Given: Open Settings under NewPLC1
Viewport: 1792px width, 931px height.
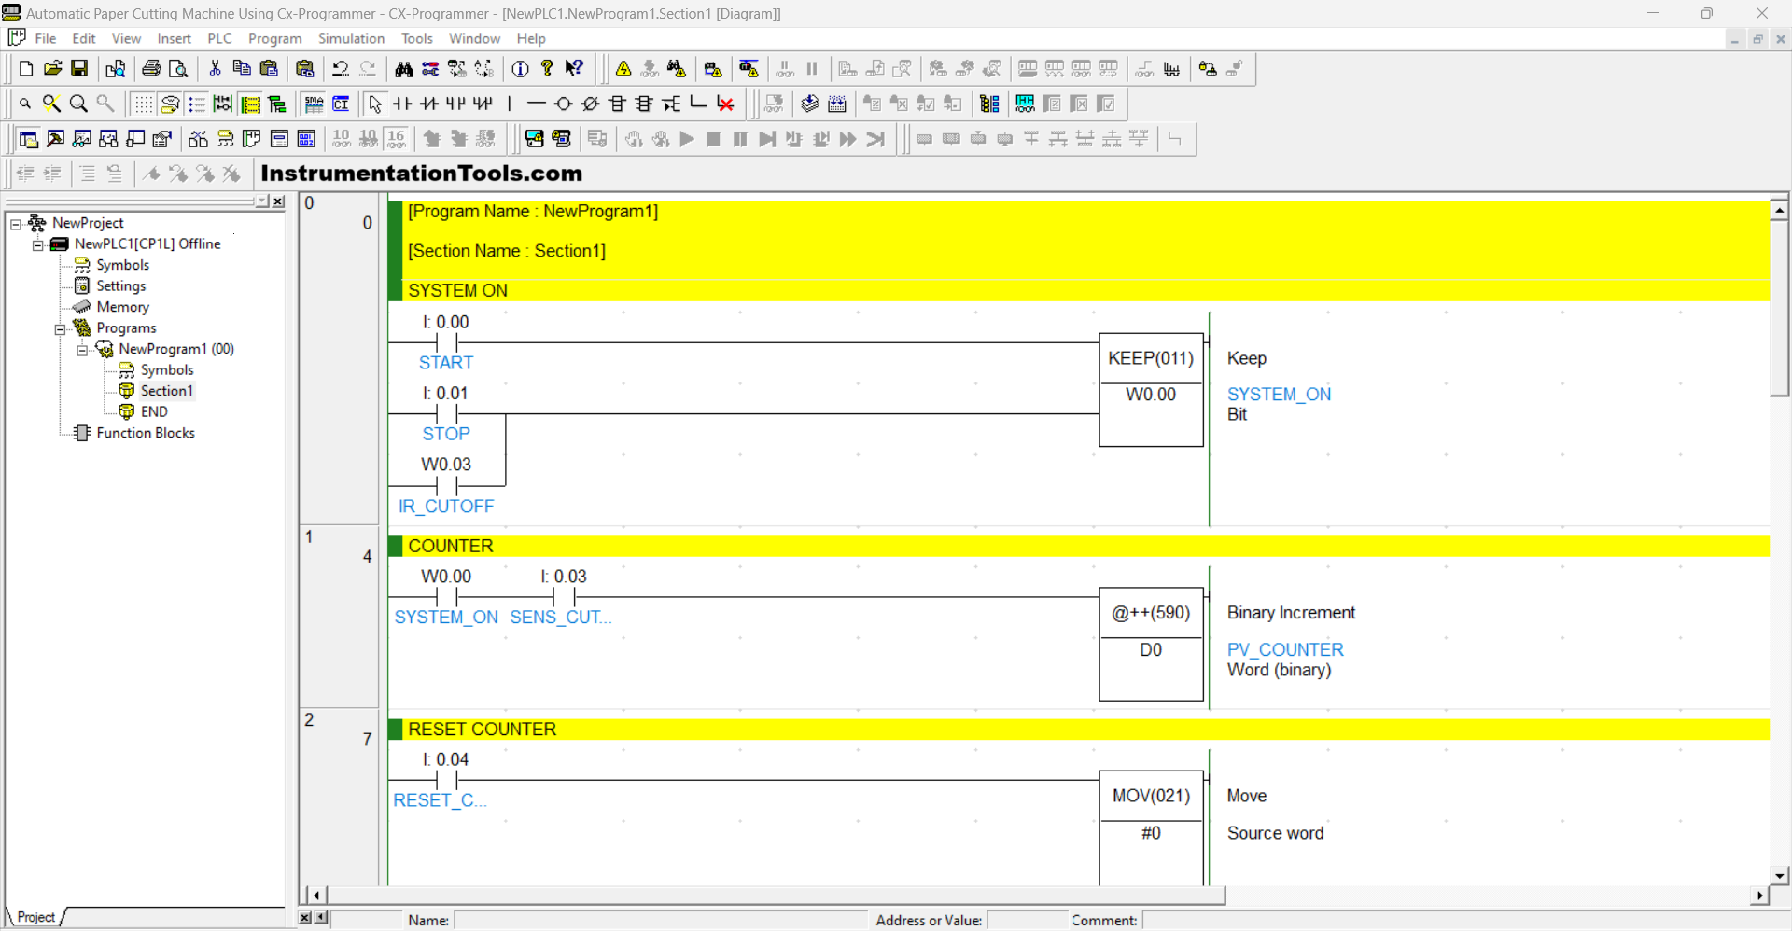Looking at the screenshot, I should (120, 286).
